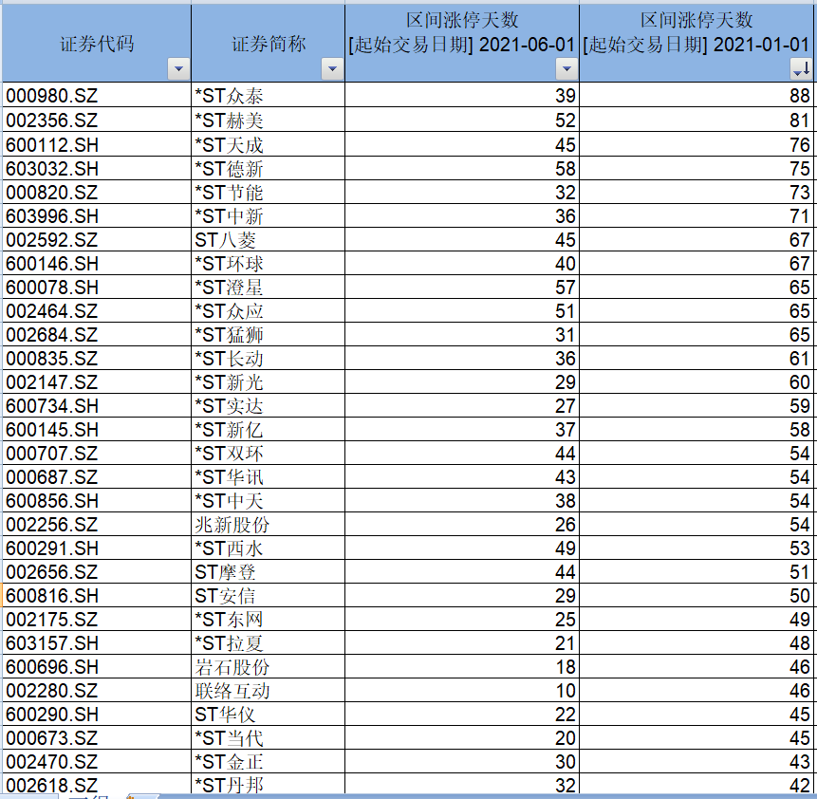Viewport: 817px width, 799px height.
Task: Select cell ST摩登
Action: (269, 571)
